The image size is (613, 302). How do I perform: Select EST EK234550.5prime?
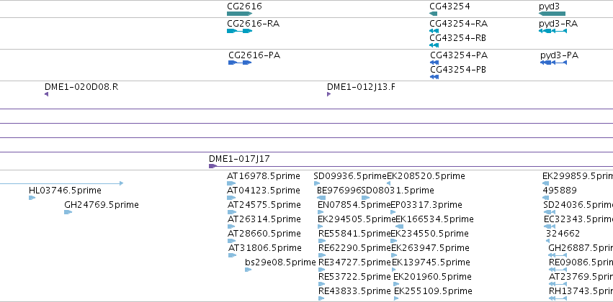tap(429, 234)
